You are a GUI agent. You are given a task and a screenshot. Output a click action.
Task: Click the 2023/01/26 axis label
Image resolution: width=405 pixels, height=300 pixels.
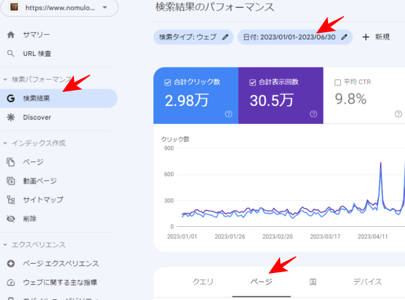coord(230,237)
